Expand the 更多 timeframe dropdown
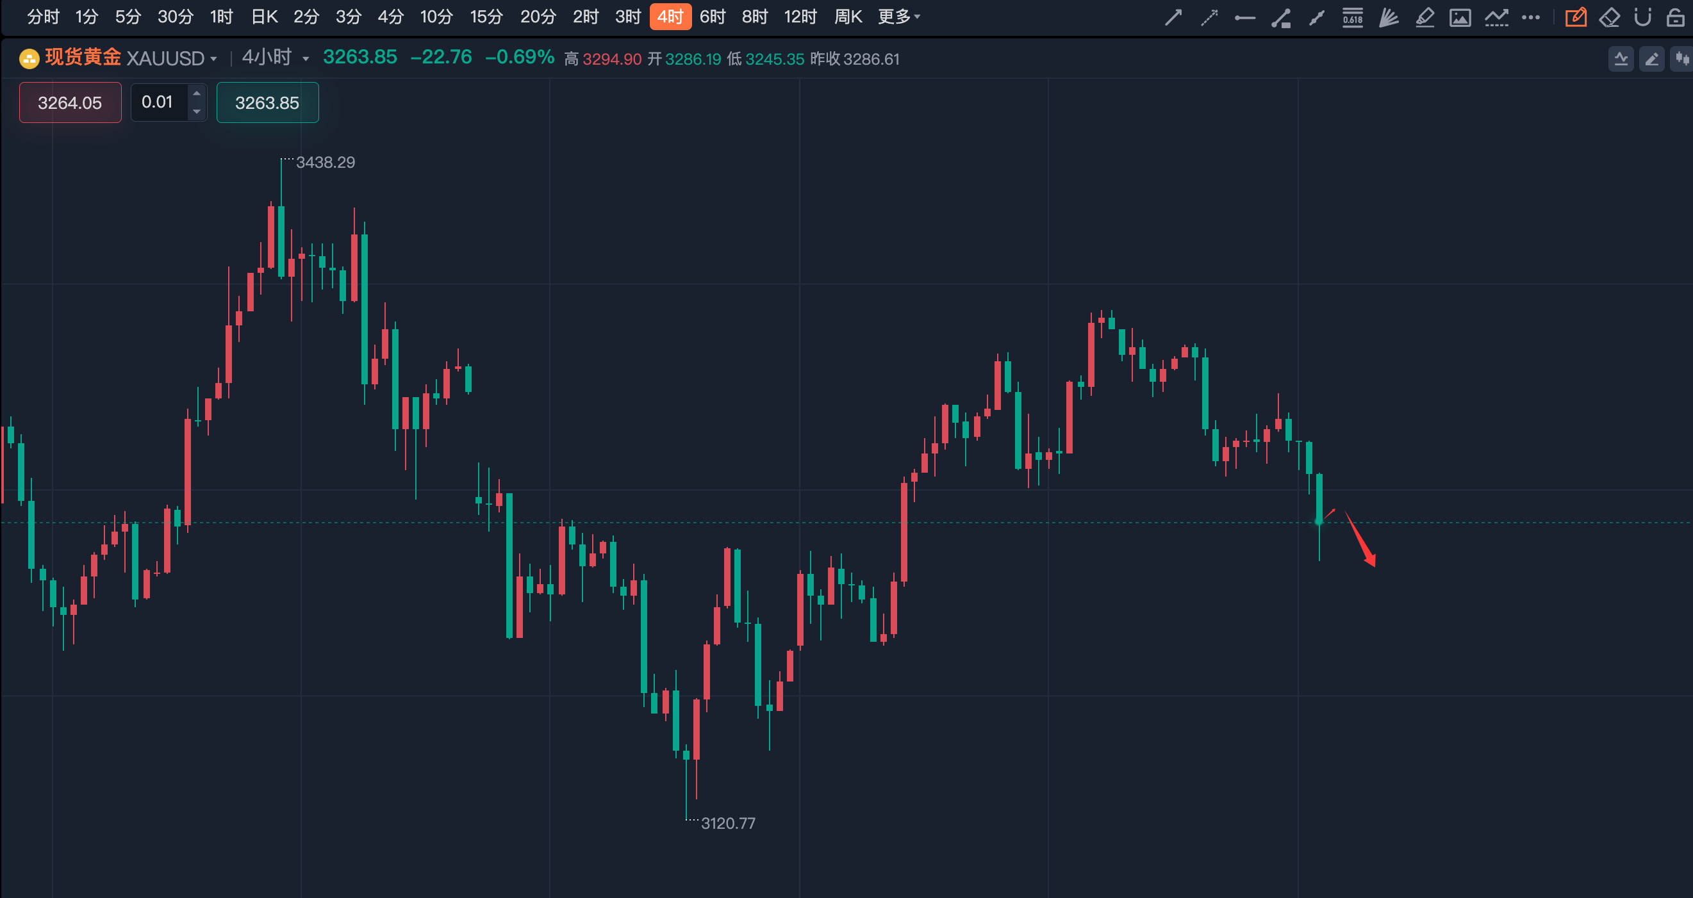 (898, 17)
